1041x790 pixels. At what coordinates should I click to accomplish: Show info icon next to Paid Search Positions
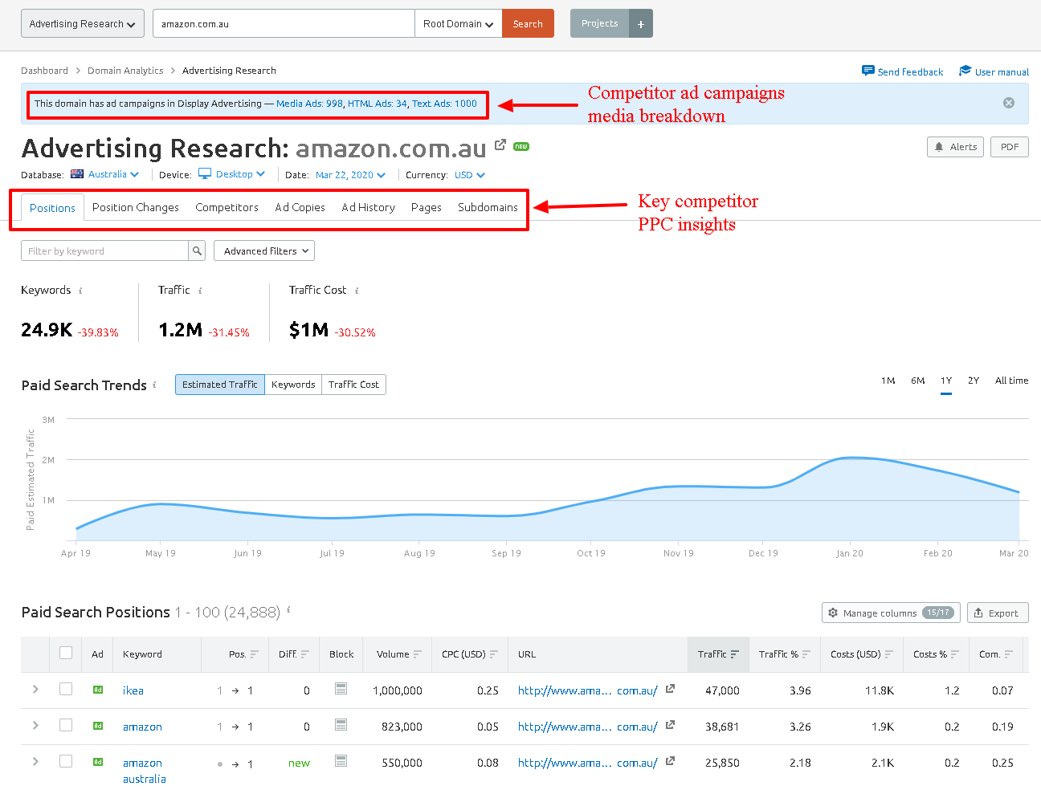pyautogui.click(x=288, y=610)
